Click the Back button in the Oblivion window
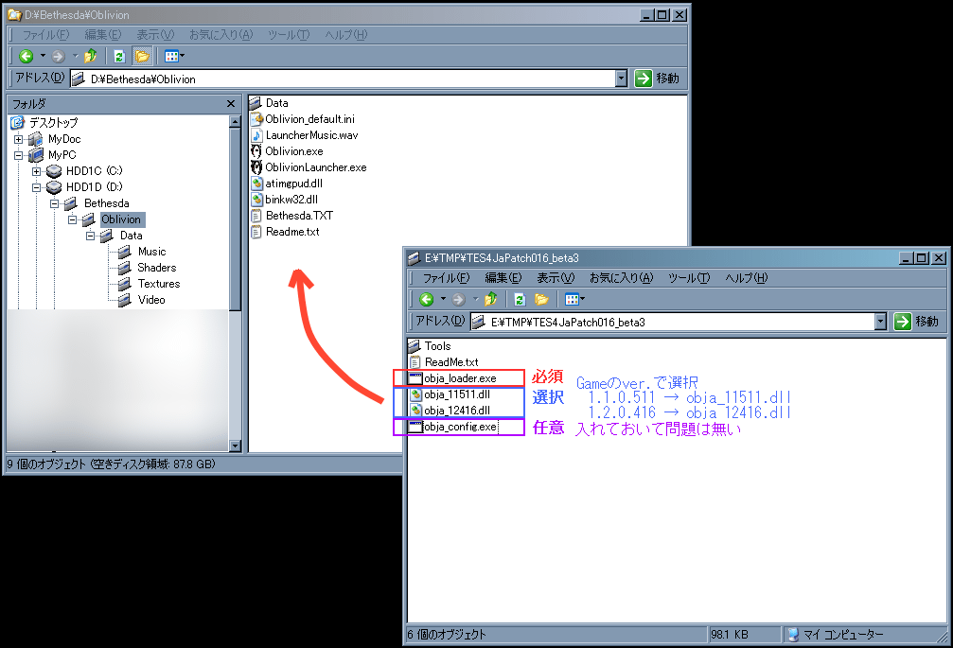 point(26,57)
